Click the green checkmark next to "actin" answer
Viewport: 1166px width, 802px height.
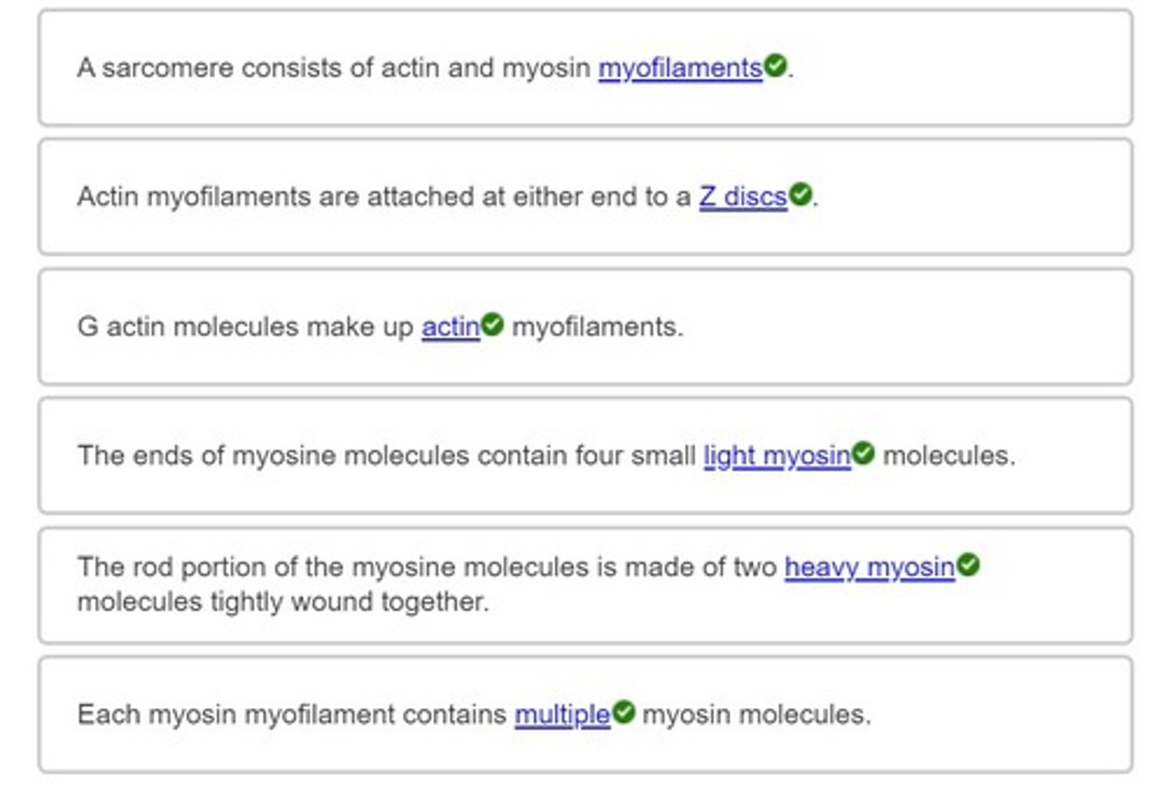pos(492,325)
